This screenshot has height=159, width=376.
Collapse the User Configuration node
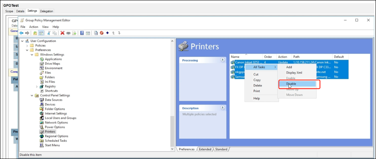click(22, 41)
